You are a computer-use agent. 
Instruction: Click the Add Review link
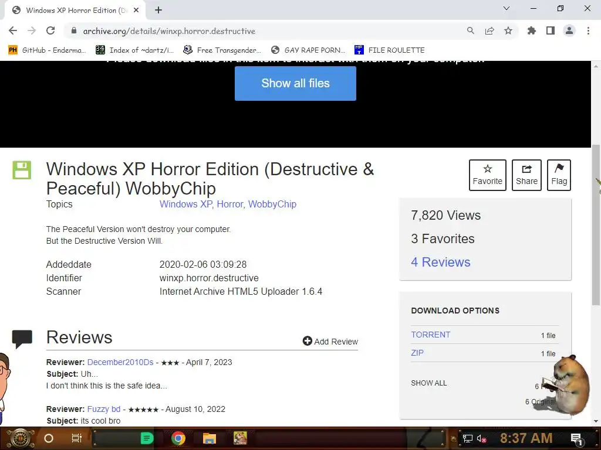point(330,342)
